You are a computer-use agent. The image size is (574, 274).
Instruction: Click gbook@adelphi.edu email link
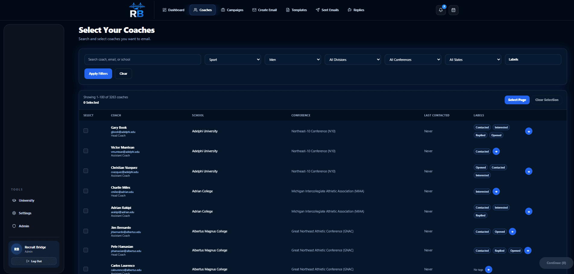tap(123, 132)
